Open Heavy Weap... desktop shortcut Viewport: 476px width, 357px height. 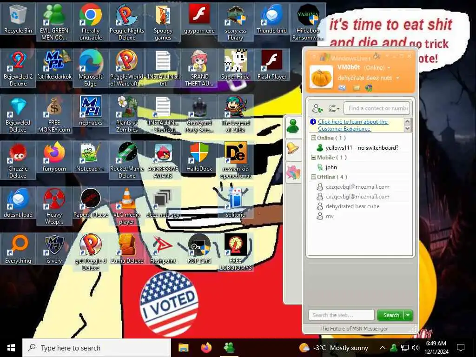point(54,206)
